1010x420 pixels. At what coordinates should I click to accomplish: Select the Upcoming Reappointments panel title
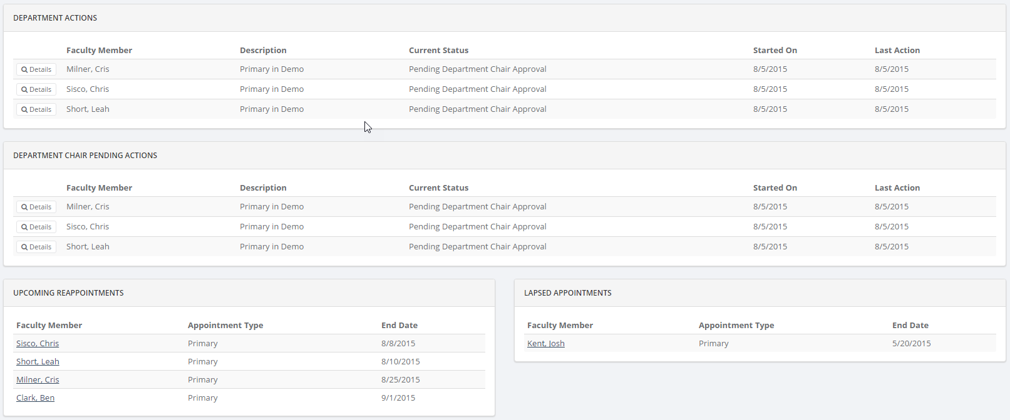tap(68, 293)
